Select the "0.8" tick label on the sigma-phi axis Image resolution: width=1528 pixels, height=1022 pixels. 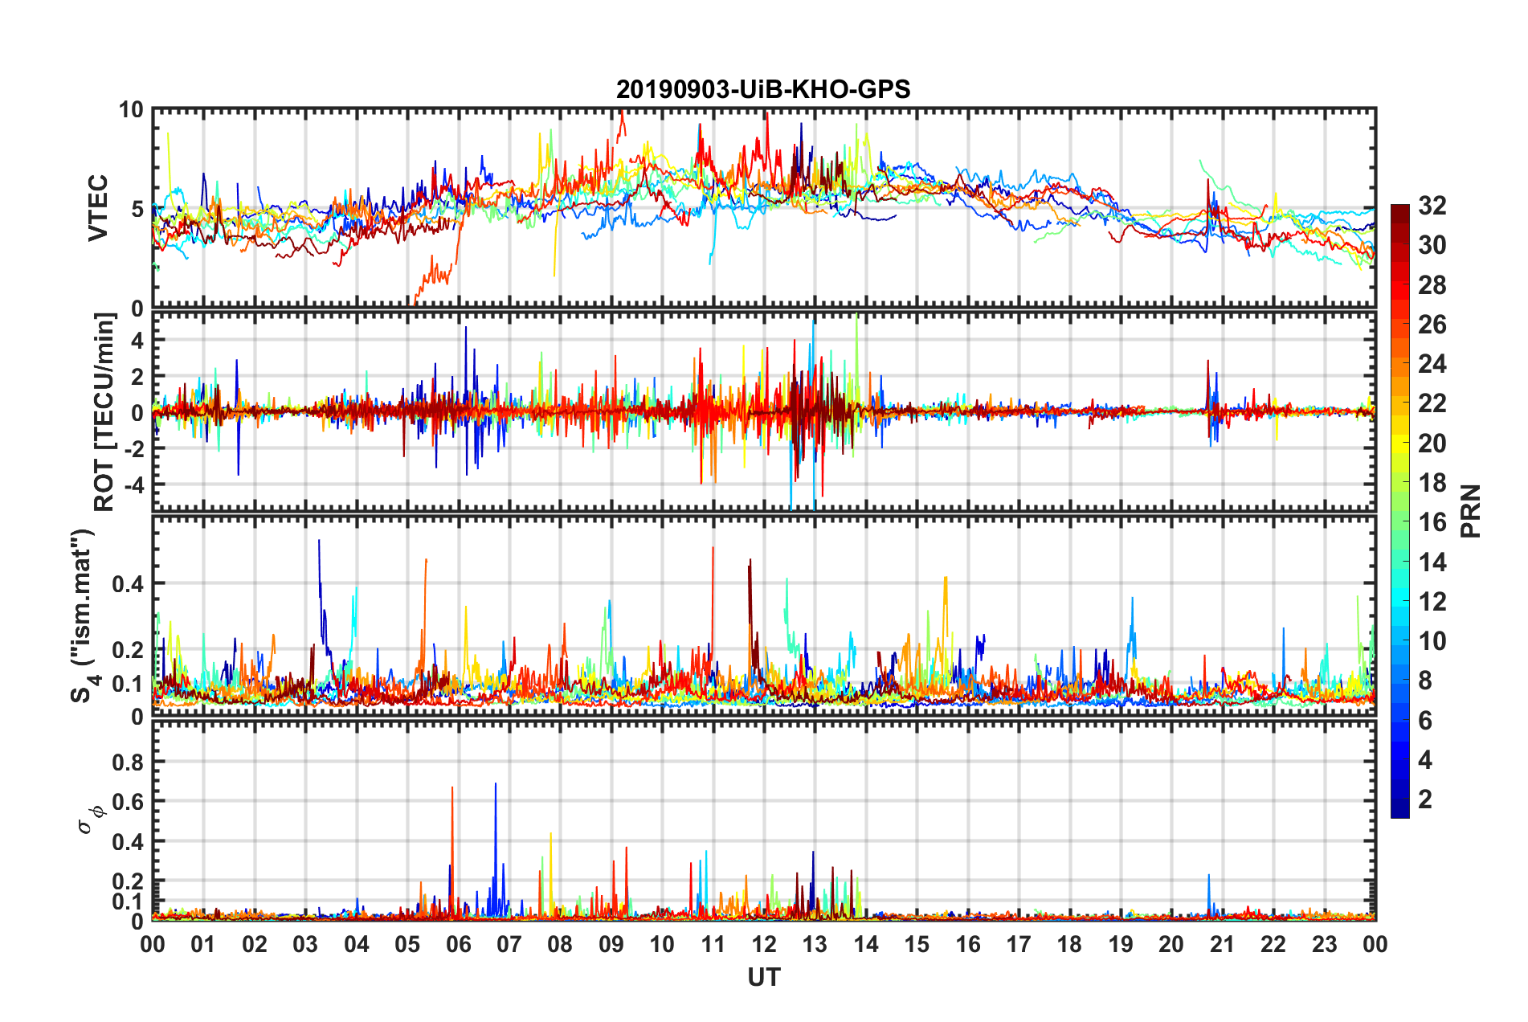click(x=129, y=762)
